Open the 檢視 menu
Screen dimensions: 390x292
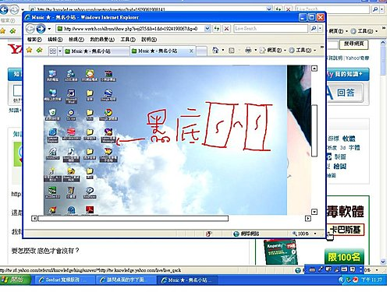pos(76,40)
